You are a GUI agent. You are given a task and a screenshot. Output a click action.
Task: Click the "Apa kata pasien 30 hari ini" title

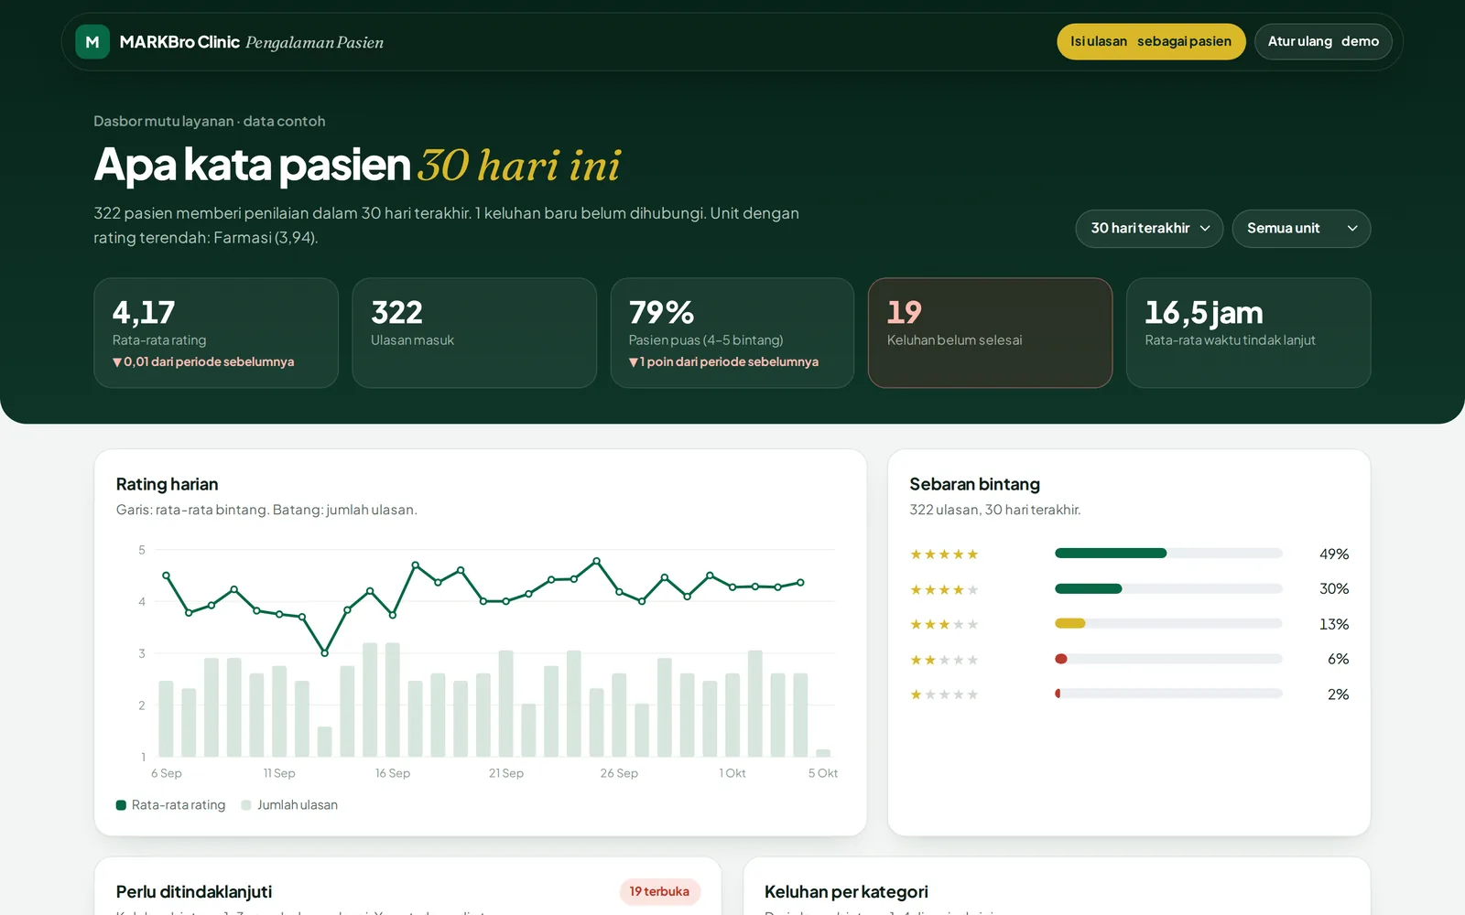click(x=357, y=166)
